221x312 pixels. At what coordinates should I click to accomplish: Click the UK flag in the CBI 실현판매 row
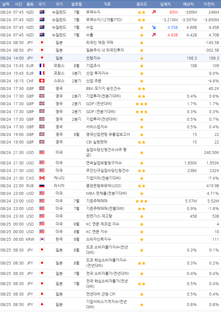(42, 142)
